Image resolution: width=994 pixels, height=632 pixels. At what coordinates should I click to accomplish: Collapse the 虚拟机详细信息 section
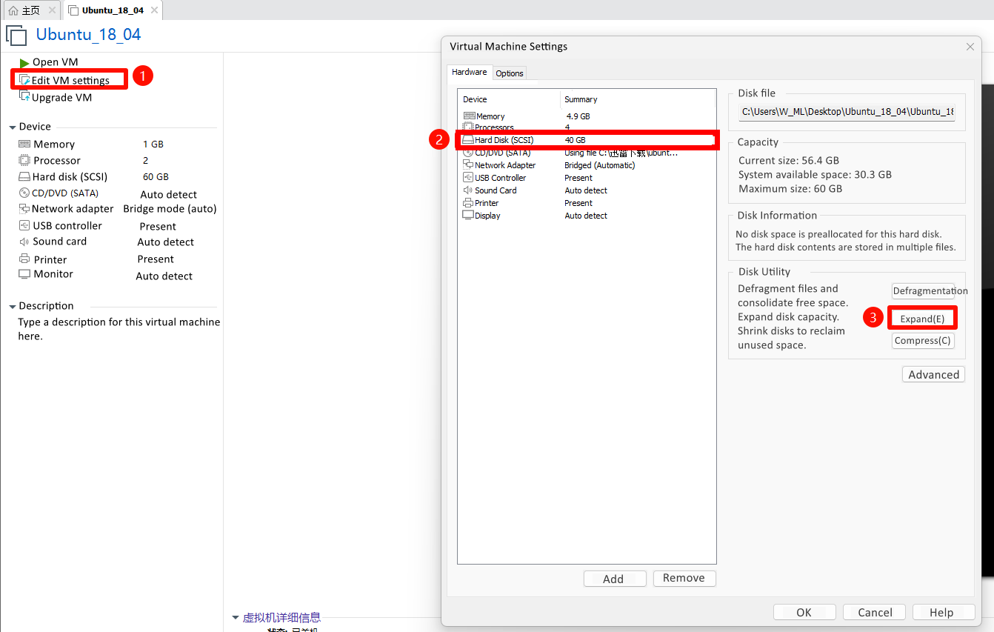click(236, 617)
